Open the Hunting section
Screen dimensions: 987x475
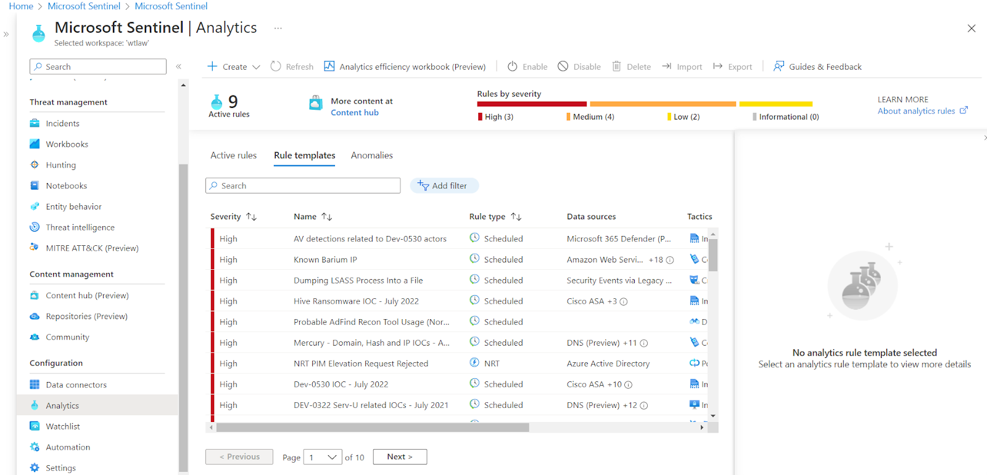click(x=60, y=165)
